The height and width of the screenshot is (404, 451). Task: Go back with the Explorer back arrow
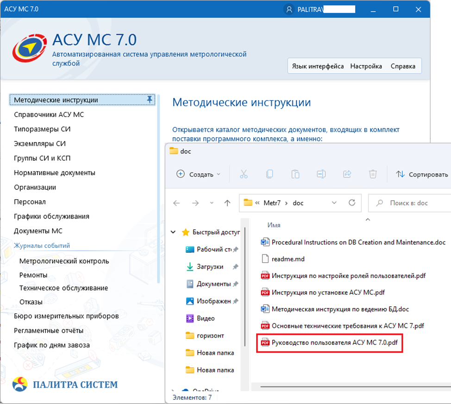pos(176,203)
